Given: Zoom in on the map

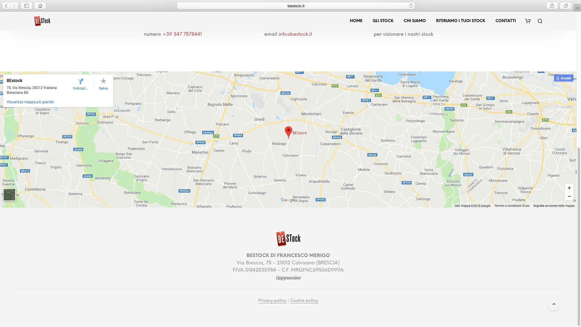Looking at the screenshot, I should pos(569,188).
